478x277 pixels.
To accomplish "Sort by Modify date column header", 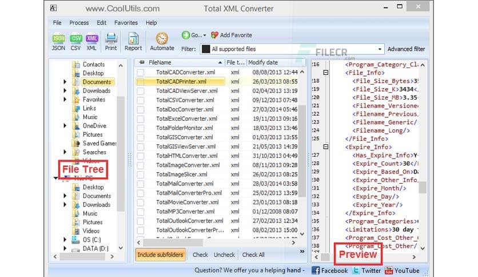I will tap(276, 62).
